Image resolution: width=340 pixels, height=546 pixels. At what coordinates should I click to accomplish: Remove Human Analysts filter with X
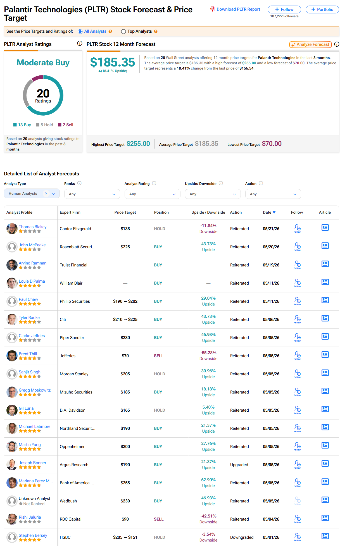tap(46, 193)
